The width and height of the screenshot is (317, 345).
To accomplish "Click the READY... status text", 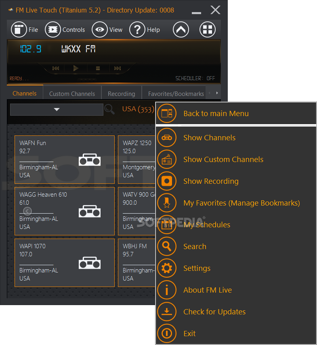I will click(x=19, y=79).
